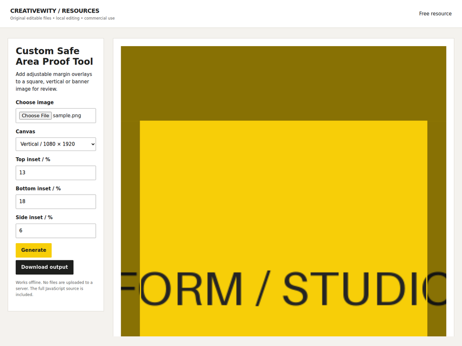Focus the Bottom inset percentage field
462x346 pixels.
(56, 201)
